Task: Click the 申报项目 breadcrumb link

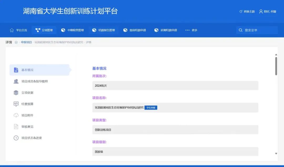Action: click(26, 42)
